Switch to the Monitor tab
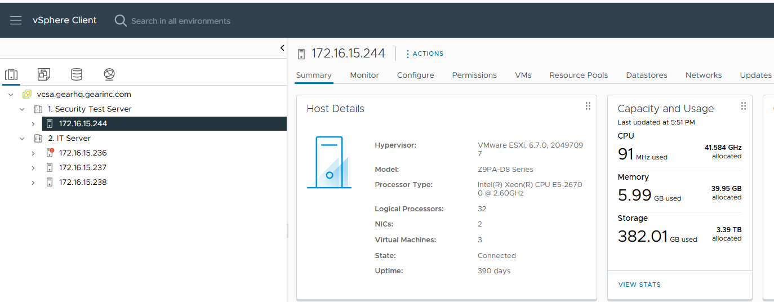 (364, 75)
